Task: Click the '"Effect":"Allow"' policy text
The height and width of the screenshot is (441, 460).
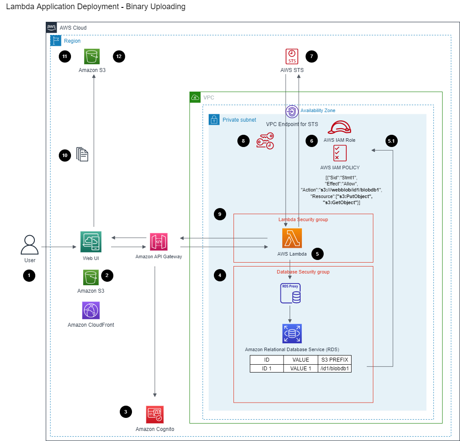Action: (342, 184)
